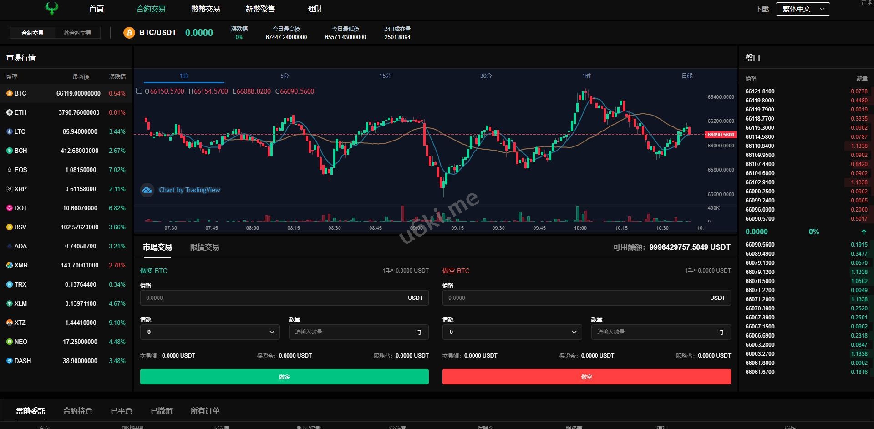Click the quantity input field for 做多

[353, 332]
